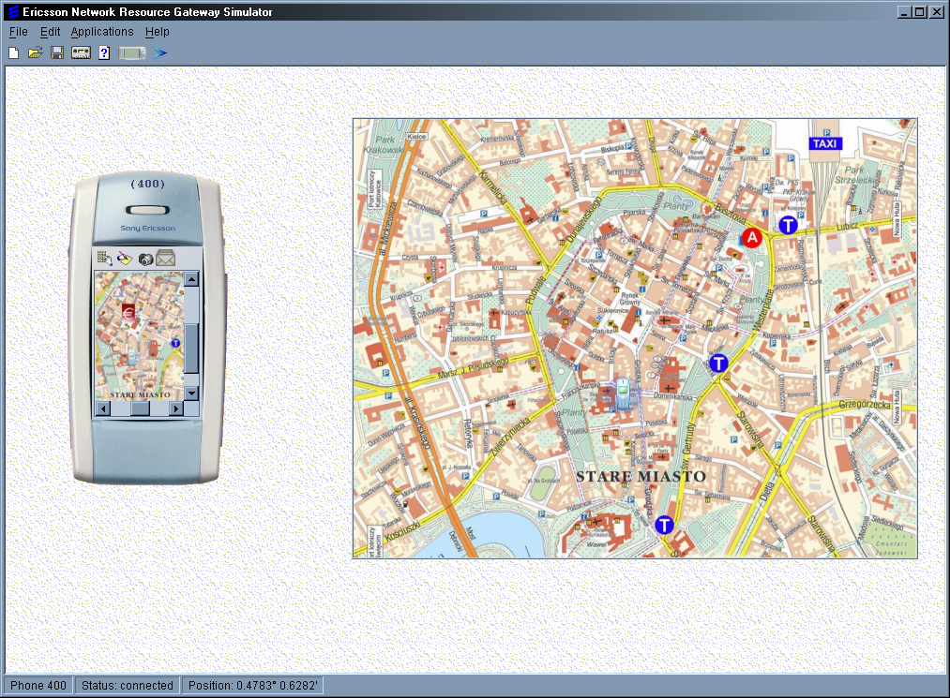
Task: Tap the camera icon on the phone
Action: coord(145,260)
